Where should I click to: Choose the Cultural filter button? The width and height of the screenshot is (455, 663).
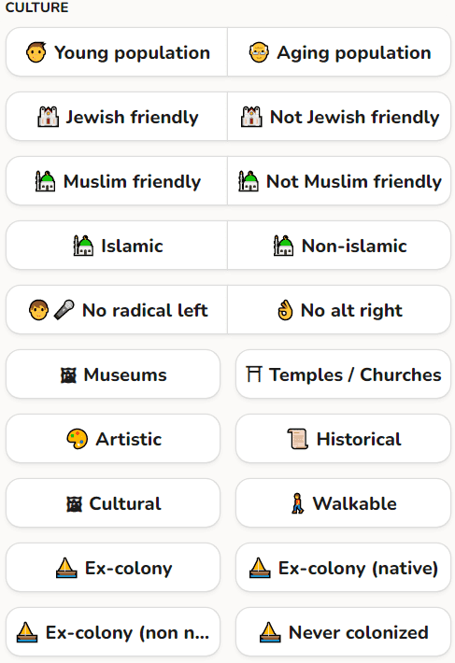point(113,503)
